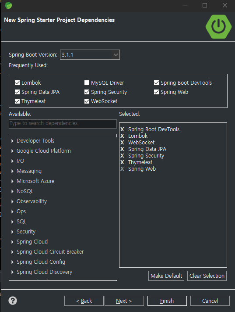Click the green Spring Boot power logo
235x312 pixels.
point(218,26)
